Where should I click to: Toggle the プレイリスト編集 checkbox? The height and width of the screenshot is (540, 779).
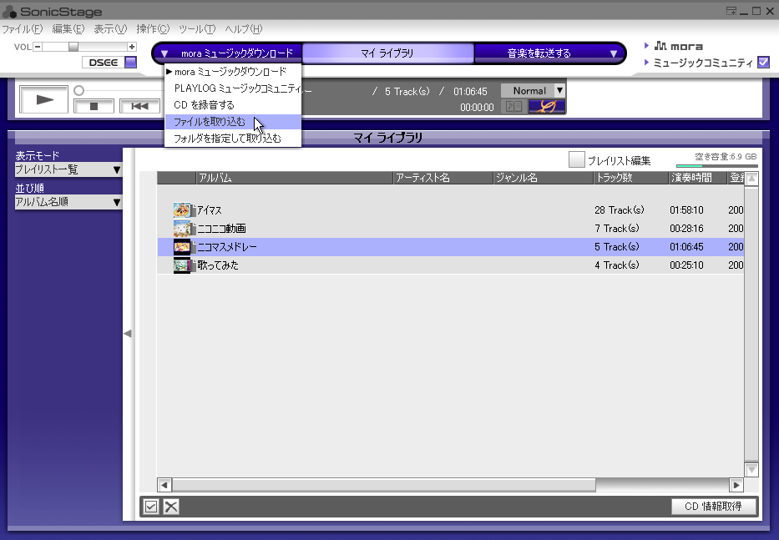577,160
